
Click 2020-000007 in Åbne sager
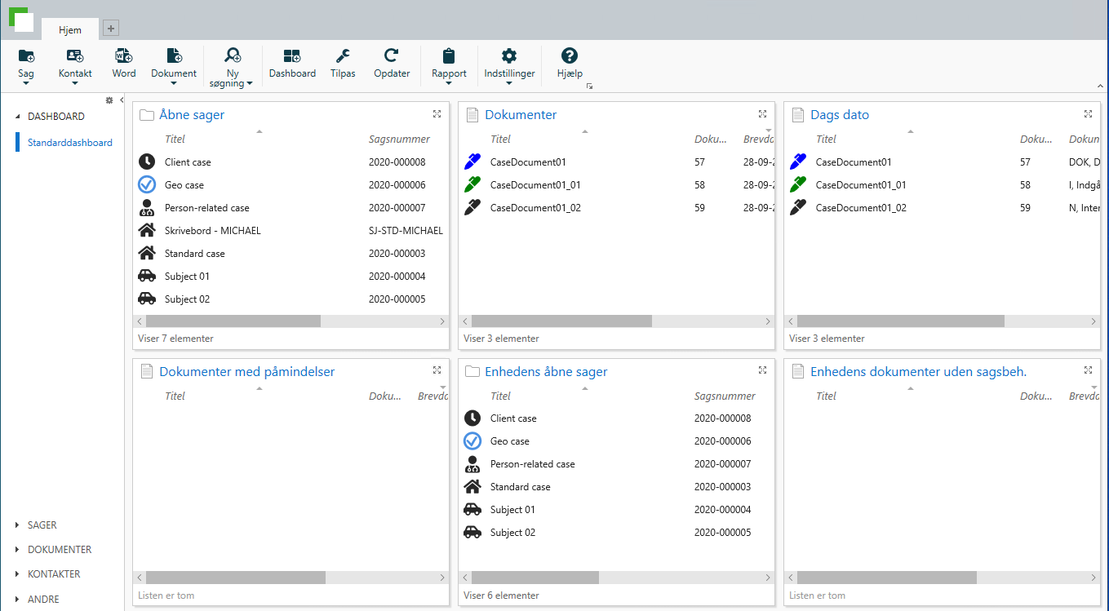[x=397, y=208]
